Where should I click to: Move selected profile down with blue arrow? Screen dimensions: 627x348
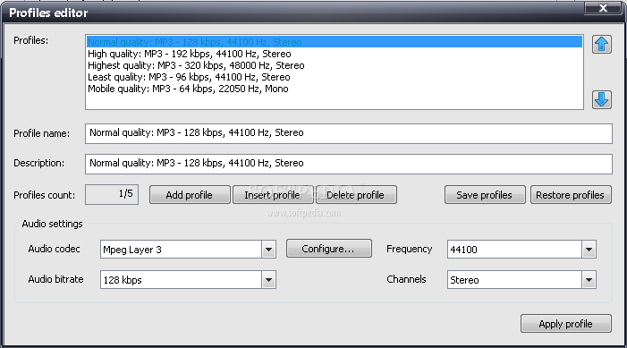click(602, 99)
